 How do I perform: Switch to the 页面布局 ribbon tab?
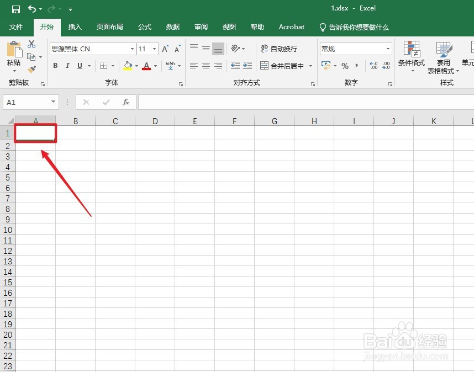[x=109, y=27]
